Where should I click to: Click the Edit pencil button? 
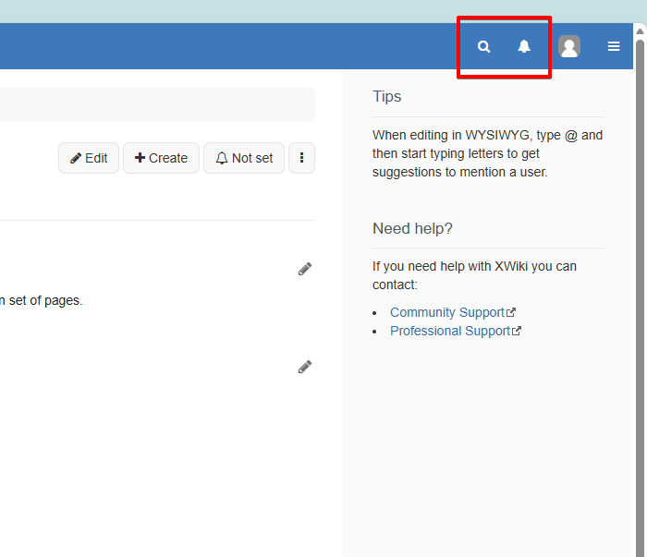pos(89,158)
